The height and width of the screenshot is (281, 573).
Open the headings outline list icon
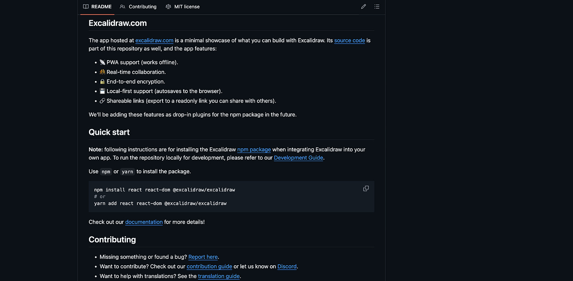(x=377, y=6)
